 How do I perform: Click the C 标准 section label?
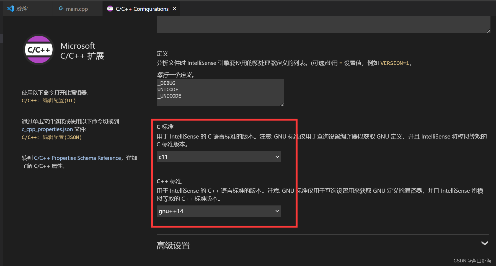165,127
